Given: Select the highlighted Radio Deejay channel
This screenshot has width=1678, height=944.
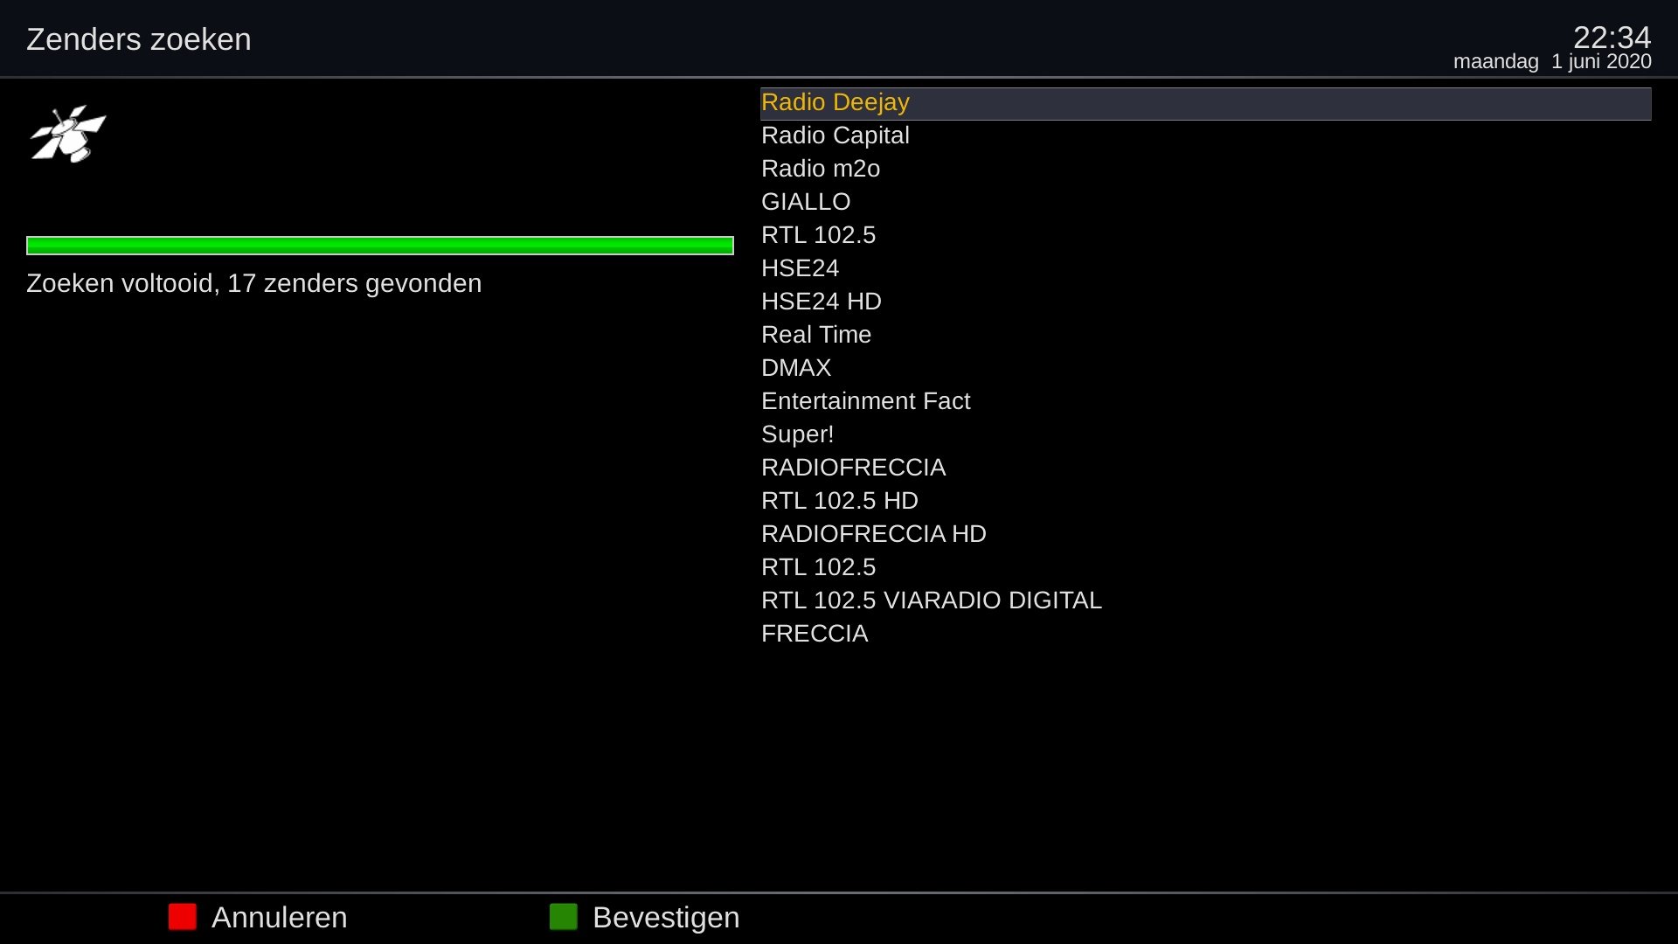Looking at the screenshot, I should click(x=1206, y=103).
